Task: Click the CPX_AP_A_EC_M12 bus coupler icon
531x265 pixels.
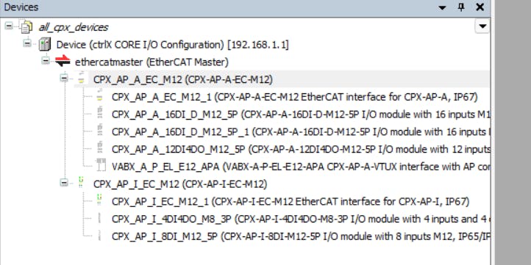Action: pyautogui.click(x=81, y=78)
